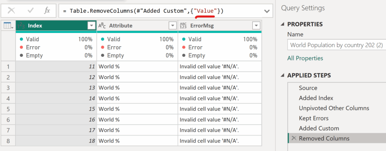This screenshot has height=151, width=386.
Task: Click the cancel X icon in formula bar
Action: [12, 11]
